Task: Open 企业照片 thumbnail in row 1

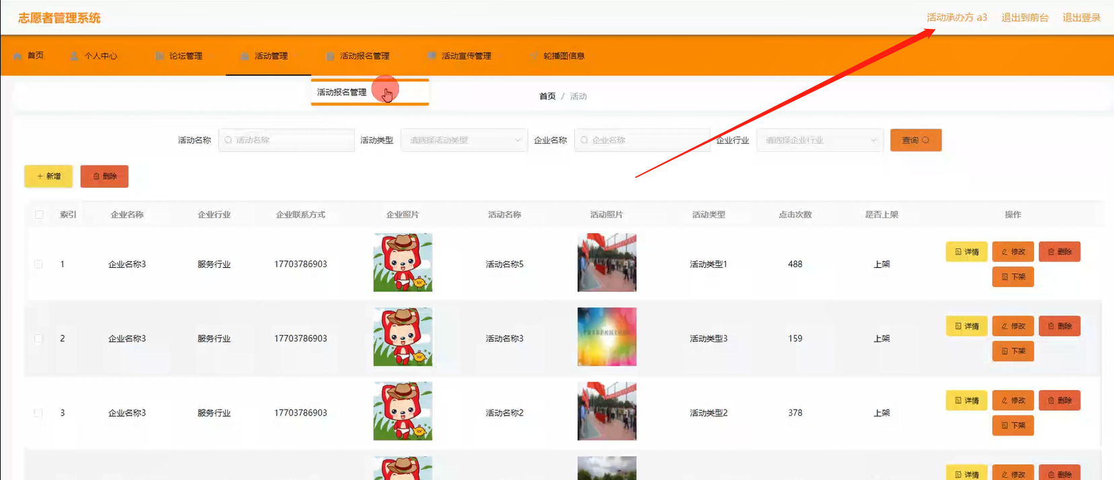Action: (403, 262)
